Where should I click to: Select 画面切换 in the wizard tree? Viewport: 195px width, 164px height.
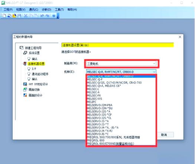pyautogui.click(x=34, y=90)
